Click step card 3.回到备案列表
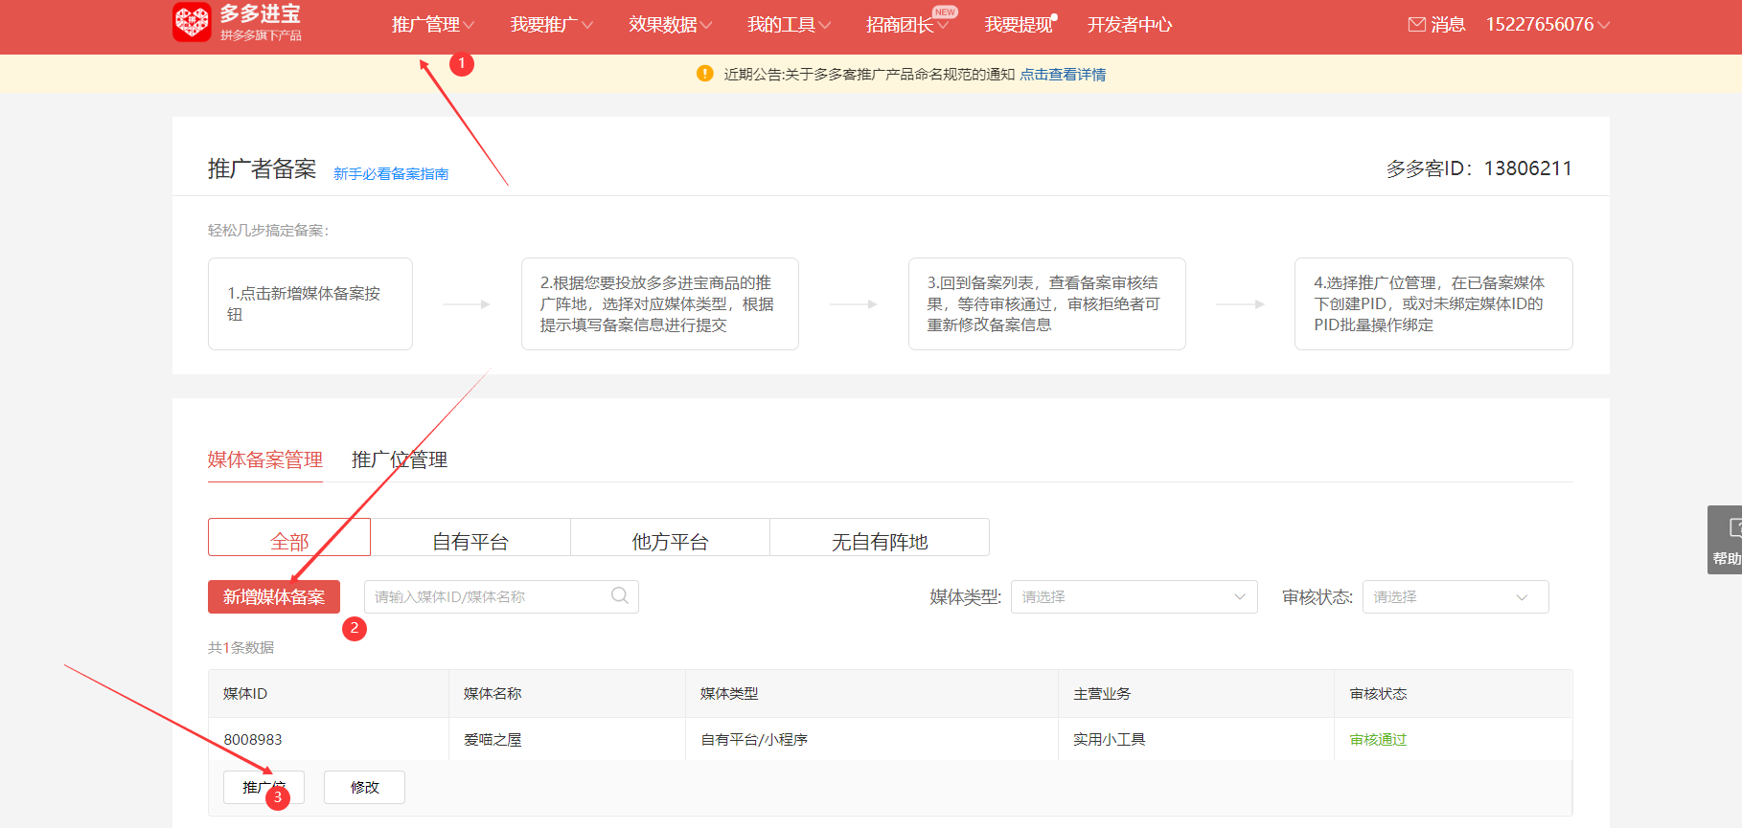This screenshot has height=828, width=1742. click(1046, 303)
